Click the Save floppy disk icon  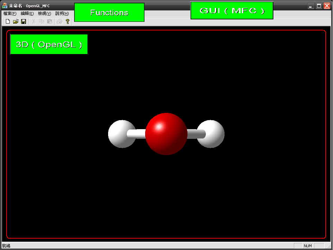[24, 21]
